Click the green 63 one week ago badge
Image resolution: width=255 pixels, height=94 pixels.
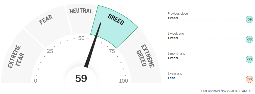pos(249,39)
